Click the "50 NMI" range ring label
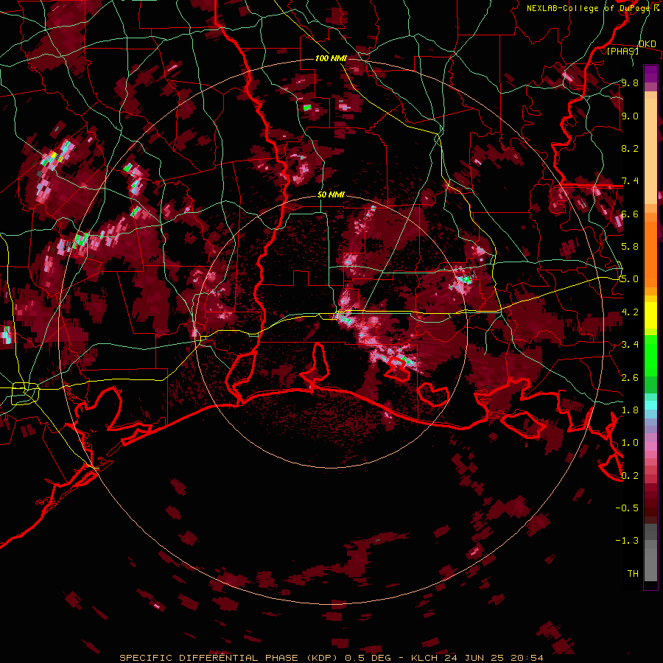Image resolution: width=663 pixels, height=663 pixels. (x=331, y=195)
